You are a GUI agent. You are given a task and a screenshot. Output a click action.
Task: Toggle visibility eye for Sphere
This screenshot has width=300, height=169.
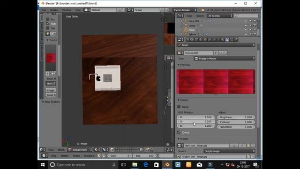[x=246, y=34]
